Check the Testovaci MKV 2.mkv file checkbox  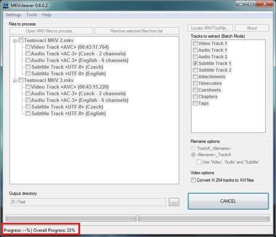click(21, 40)
